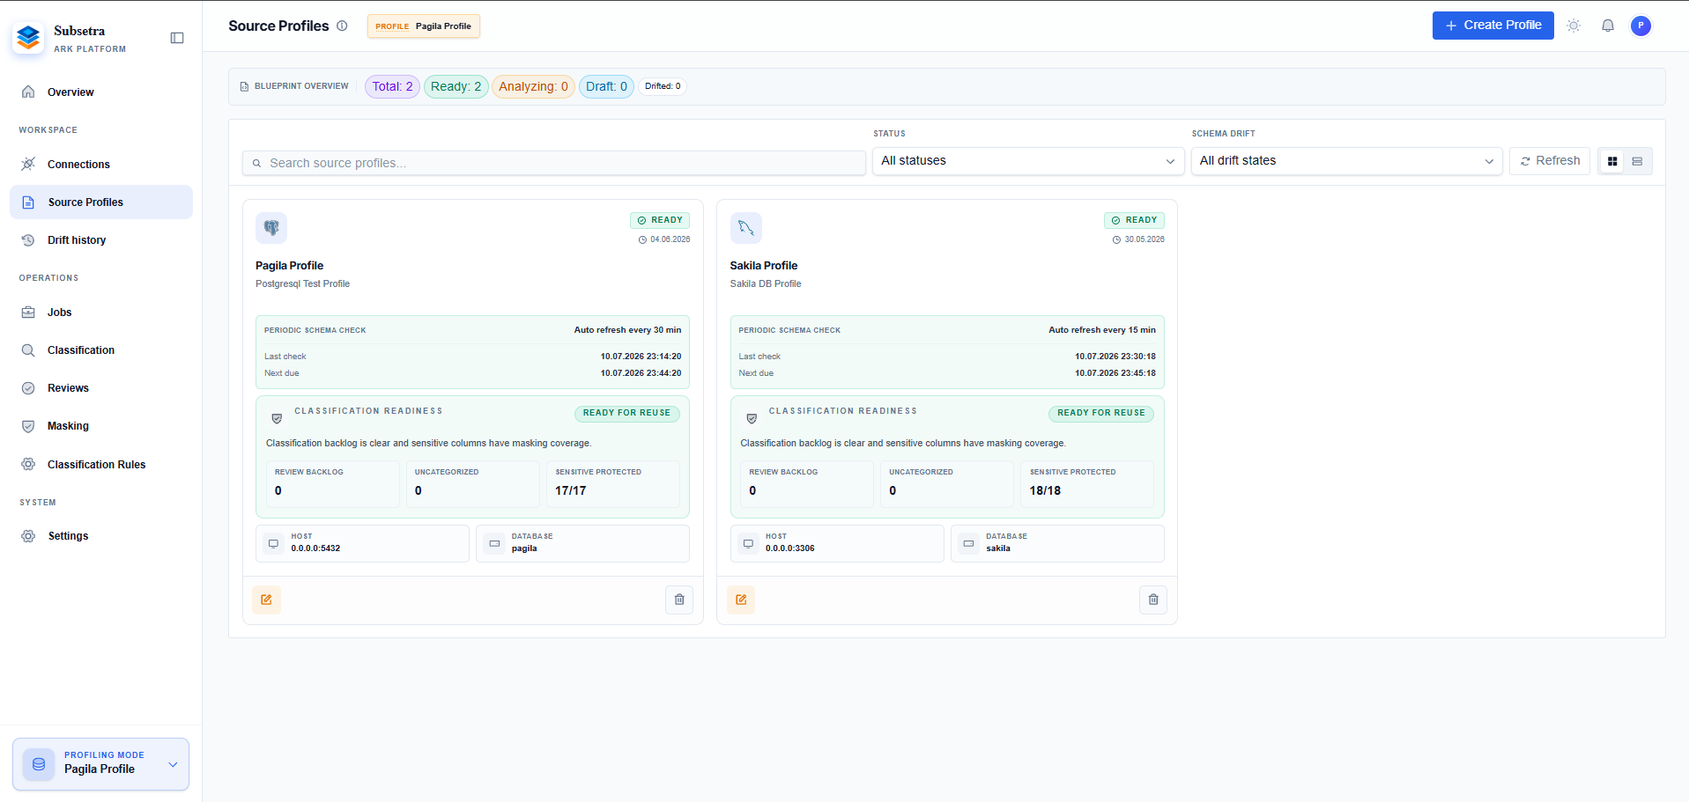
Task: Click 'Auto refresh every 30 min' text
Action: 627,330
